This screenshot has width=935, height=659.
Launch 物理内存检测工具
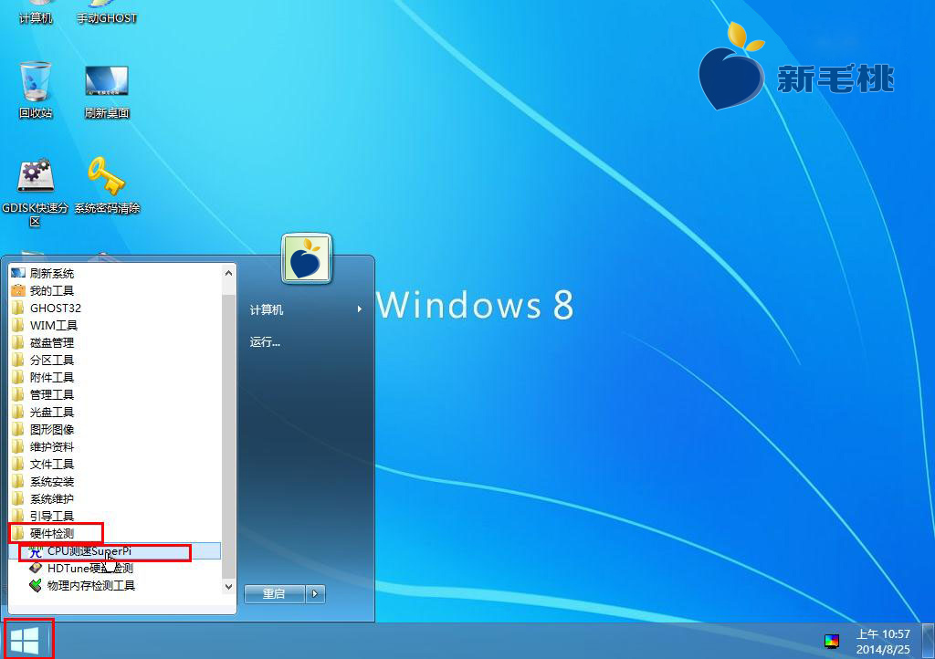(x=114, y=586)
